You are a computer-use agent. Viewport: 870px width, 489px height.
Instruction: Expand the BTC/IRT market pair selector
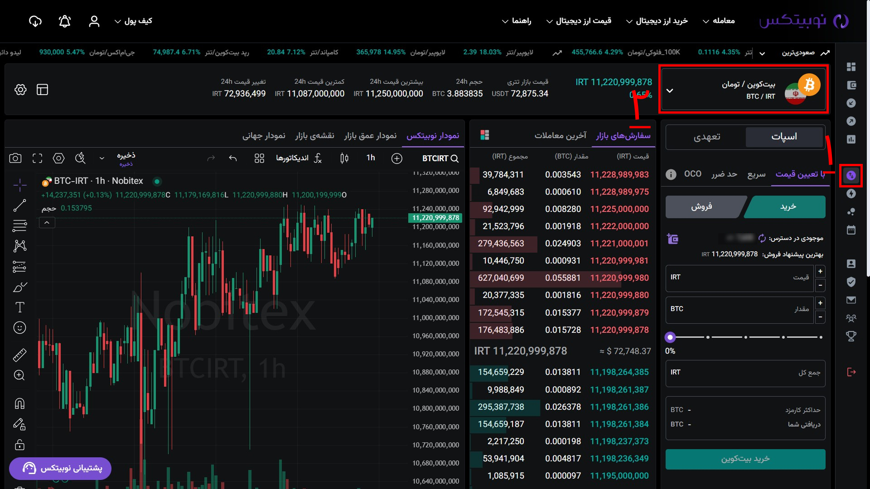744,89
